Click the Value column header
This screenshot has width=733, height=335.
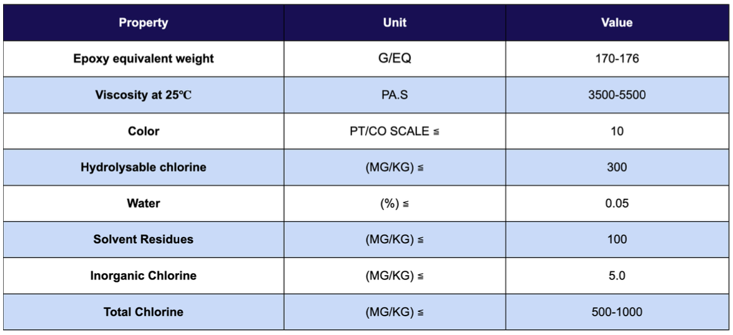pyautogui.click(x=617, y=22)
